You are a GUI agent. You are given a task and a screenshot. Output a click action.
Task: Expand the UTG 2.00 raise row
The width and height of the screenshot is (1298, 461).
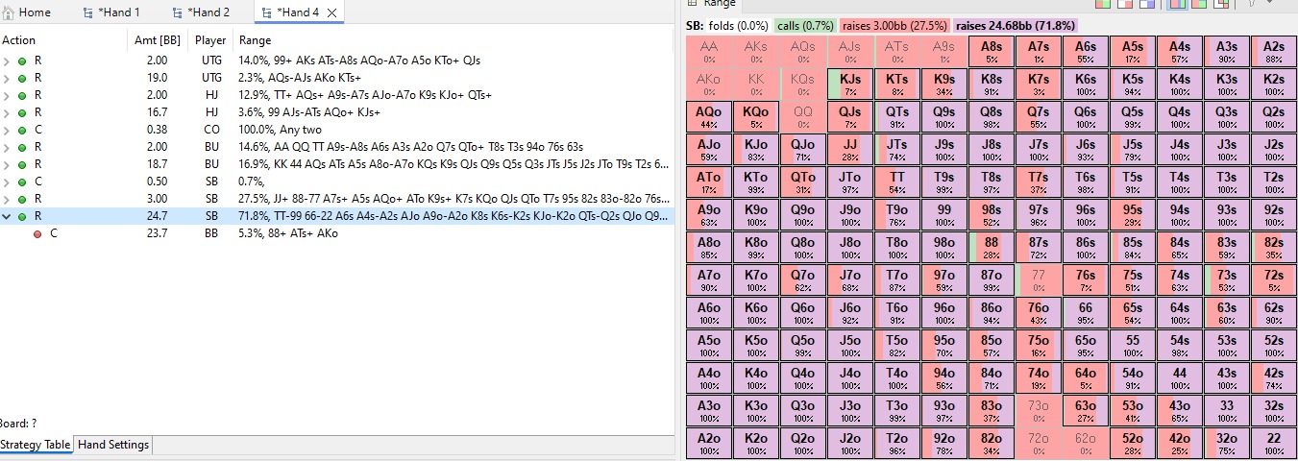click(x=8, y=61)
